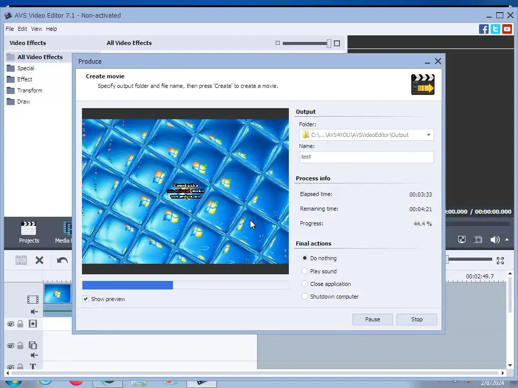Open the Edit menu
This screenshot has height=388, width=518.
[22, 29]
